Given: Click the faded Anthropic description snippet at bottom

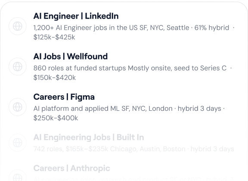Looking at the screenshot, I should [133, 179].
